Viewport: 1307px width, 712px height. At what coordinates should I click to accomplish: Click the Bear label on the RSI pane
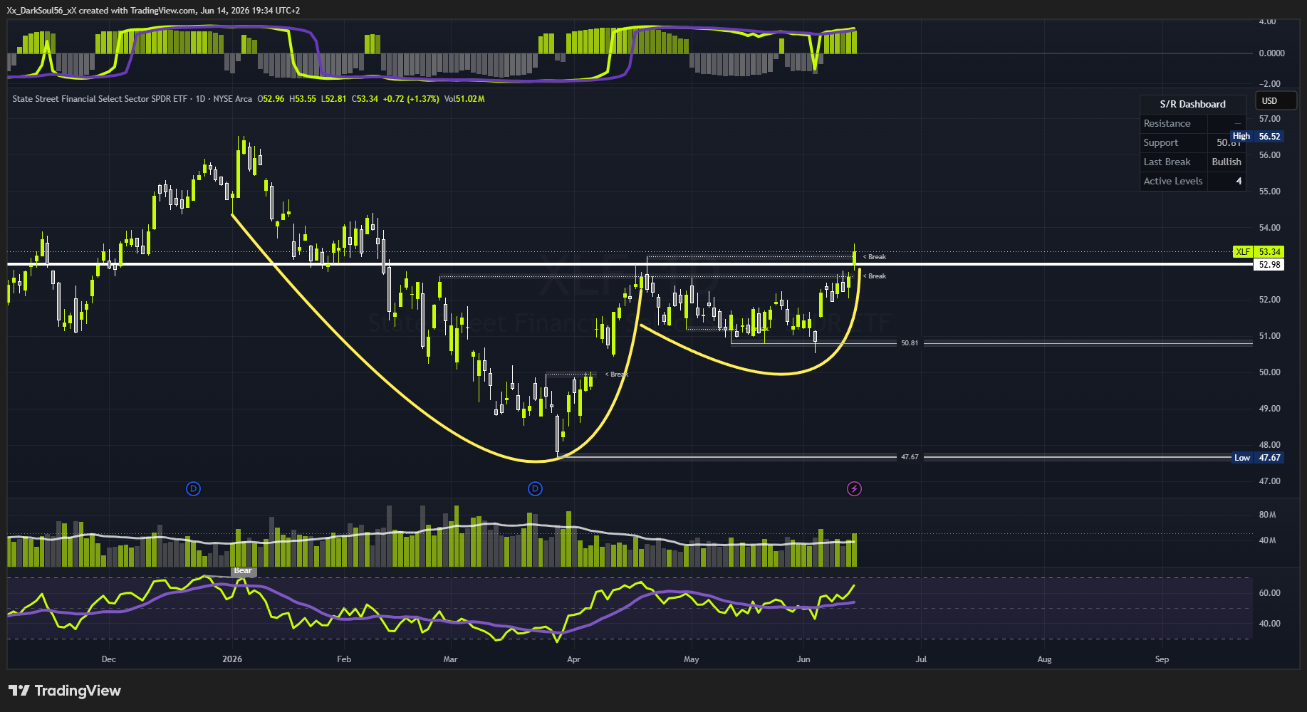pyautogui.click(x=243, y=571)
